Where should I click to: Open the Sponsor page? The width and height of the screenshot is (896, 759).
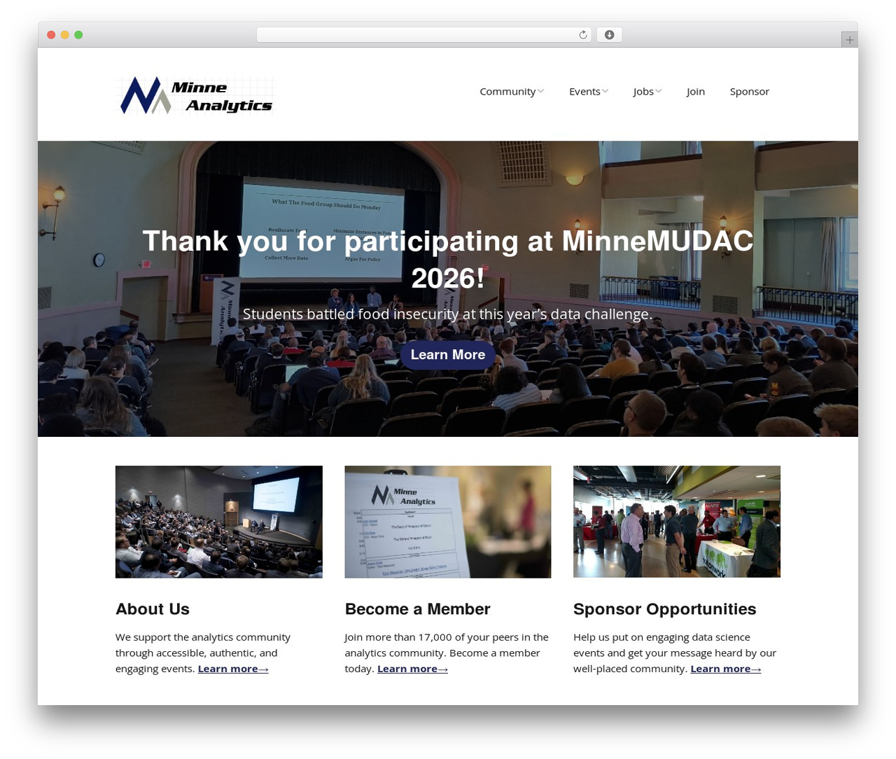point(750,92)
